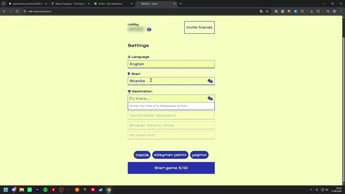Open the blue square-framed extension icon

(x=282, y=11)
